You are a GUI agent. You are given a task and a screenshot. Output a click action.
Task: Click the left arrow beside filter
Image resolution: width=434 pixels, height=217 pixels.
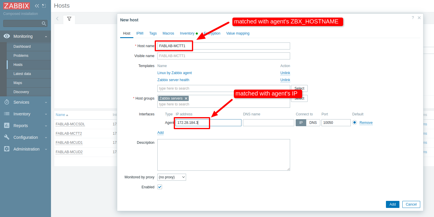click(57, 19)
